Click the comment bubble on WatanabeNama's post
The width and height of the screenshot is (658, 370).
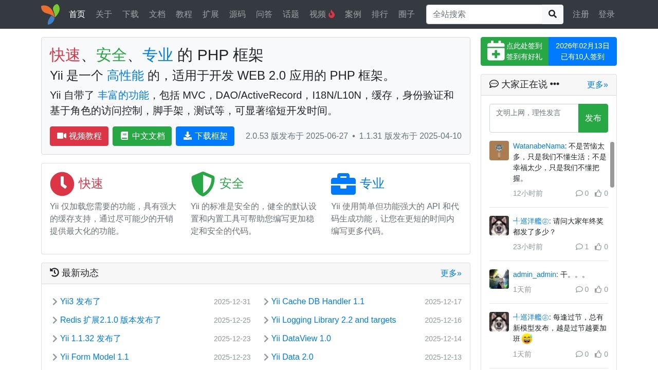(x=580, y=193)
